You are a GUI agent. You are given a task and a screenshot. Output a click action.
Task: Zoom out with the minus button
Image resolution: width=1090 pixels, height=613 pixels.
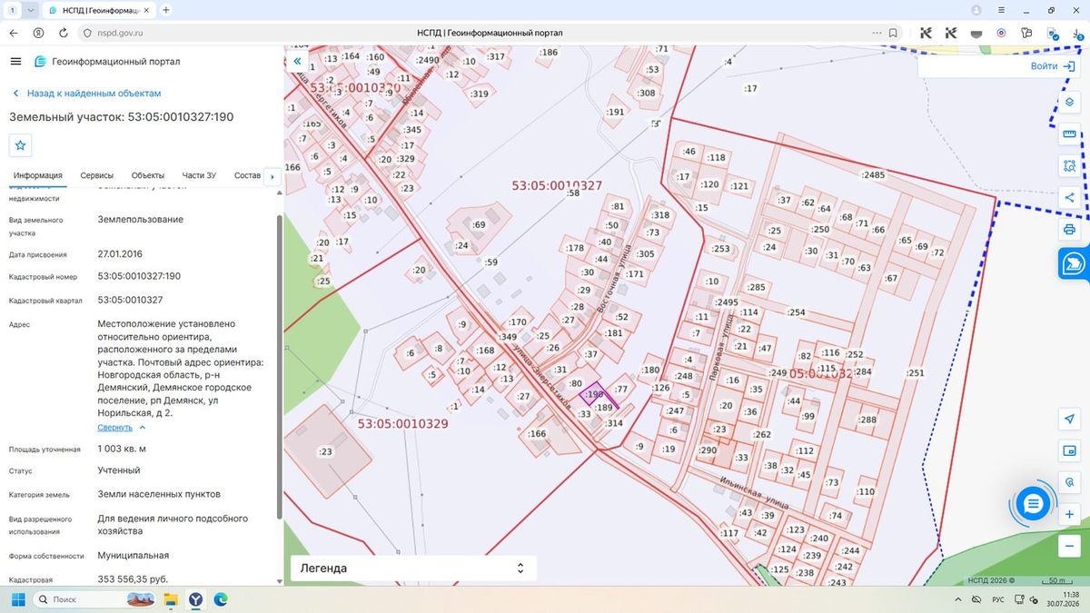click(x=1069, y=546)
